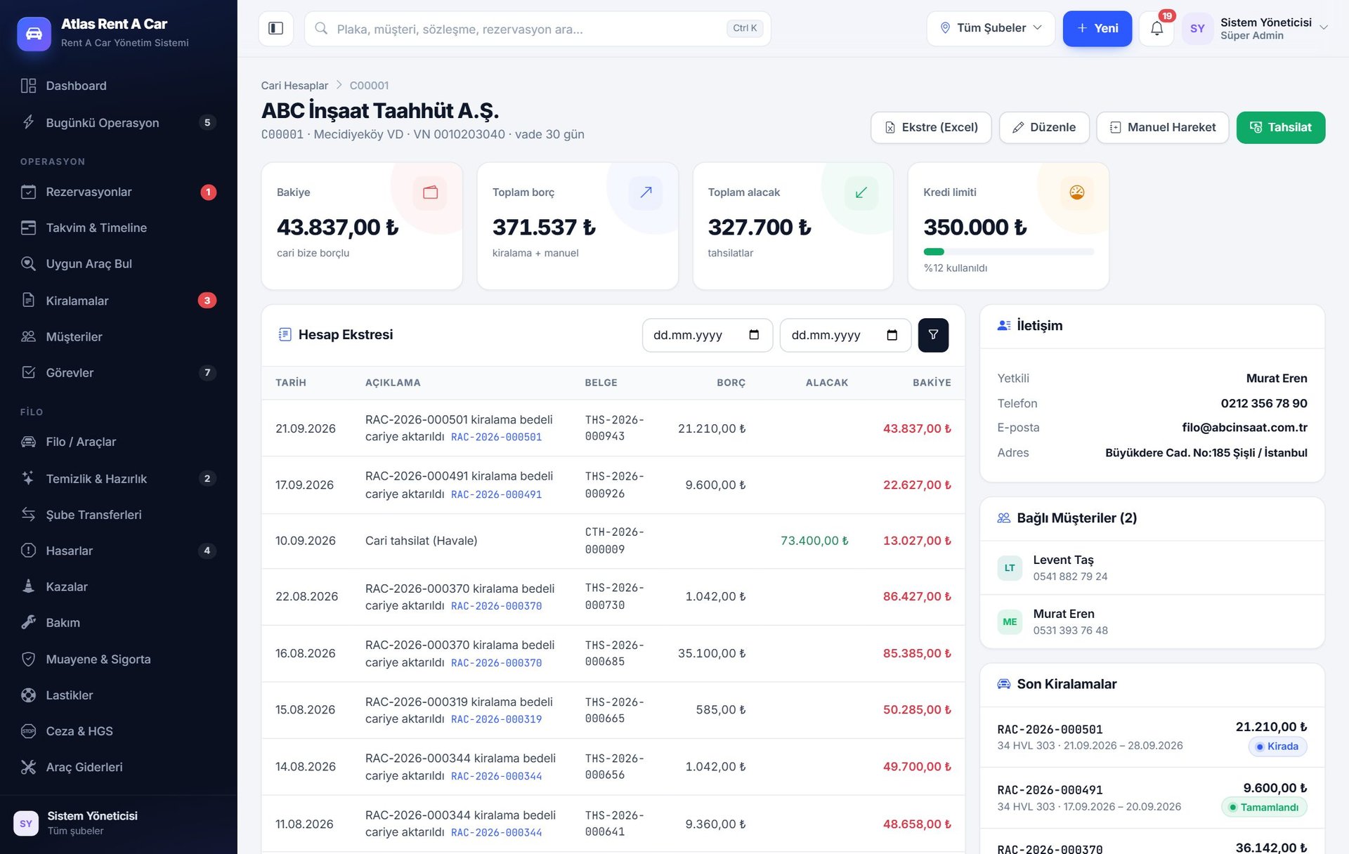Open the end date calendar picker
The width and height of the screenshot is (1349, 854).
pyautogui.click(x=892, y=335)
